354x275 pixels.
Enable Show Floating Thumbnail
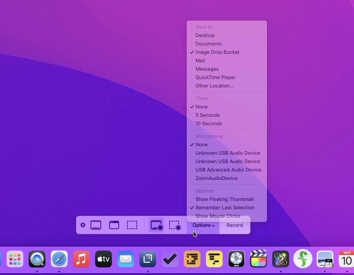point(224,199)
